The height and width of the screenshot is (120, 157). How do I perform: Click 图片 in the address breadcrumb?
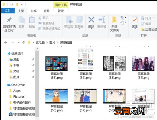pos(52,42)
